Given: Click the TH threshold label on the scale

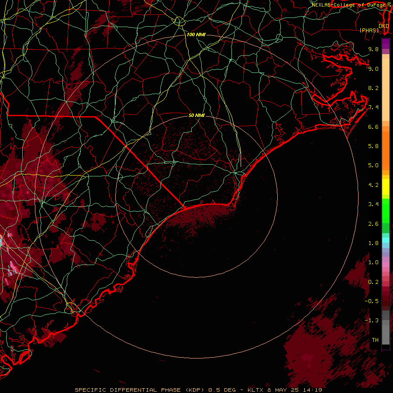Looking at the screenshot, I should click(x=375, y=340).
